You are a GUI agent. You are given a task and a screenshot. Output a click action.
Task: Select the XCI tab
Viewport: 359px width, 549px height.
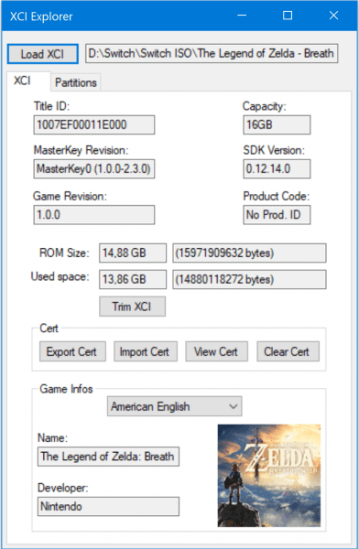[x=28, y=81]
